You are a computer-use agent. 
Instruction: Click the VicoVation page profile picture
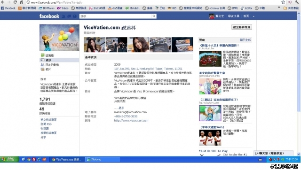[59, 38]
